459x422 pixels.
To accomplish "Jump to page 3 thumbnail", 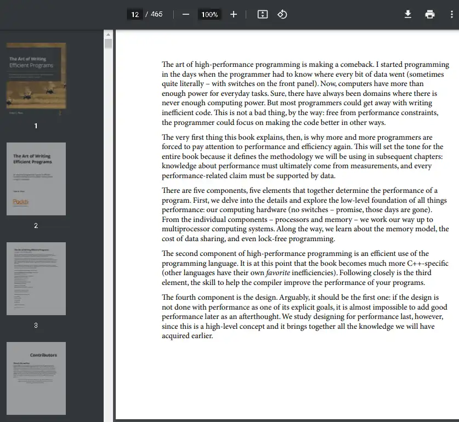I will [x=36, y=278].
